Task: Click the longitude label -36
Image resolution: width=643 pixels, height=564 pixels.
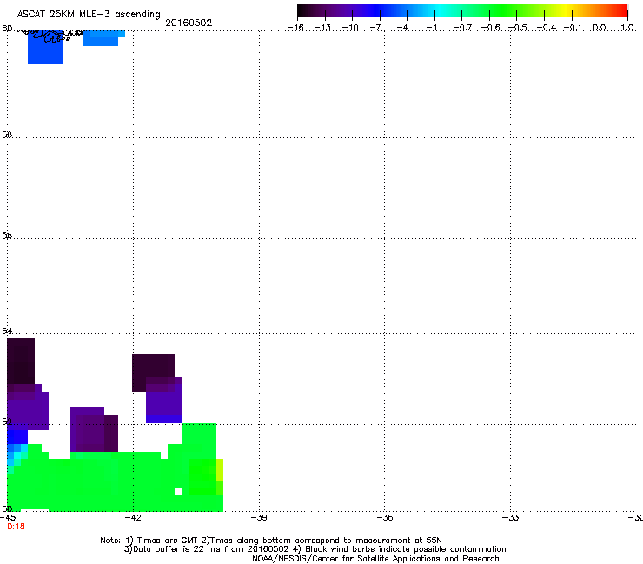Action: 385,518
